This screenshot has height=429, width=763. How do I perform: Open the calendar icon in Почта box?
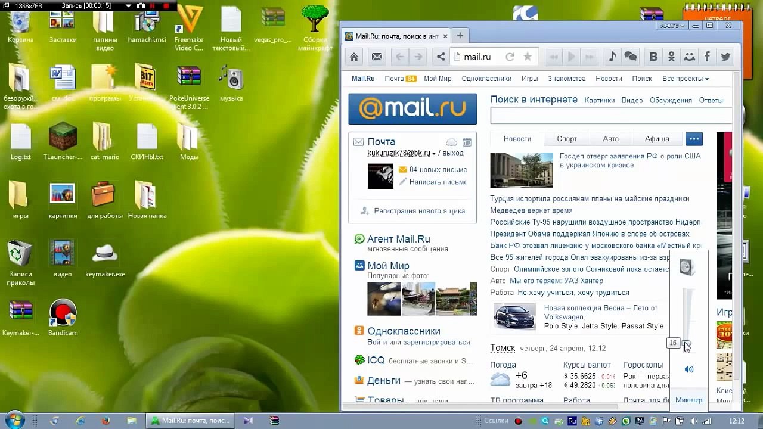(x=467, y=142)
